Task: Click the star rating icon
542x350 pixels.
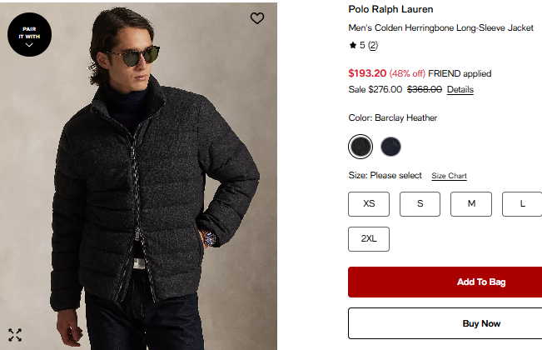Action: (352, 45)
